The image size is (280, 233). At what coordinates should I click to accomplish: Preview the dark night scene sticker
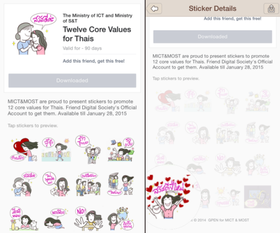point(258,197)
